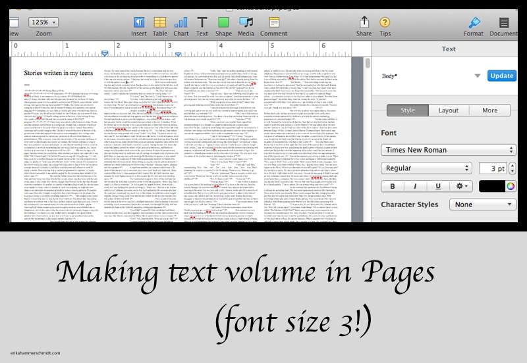Image resolution: width=527 pixels, height=363 pixels.
Task: Toggle Underline formatting
Action: pyautogui.click(x=438, y=186)
